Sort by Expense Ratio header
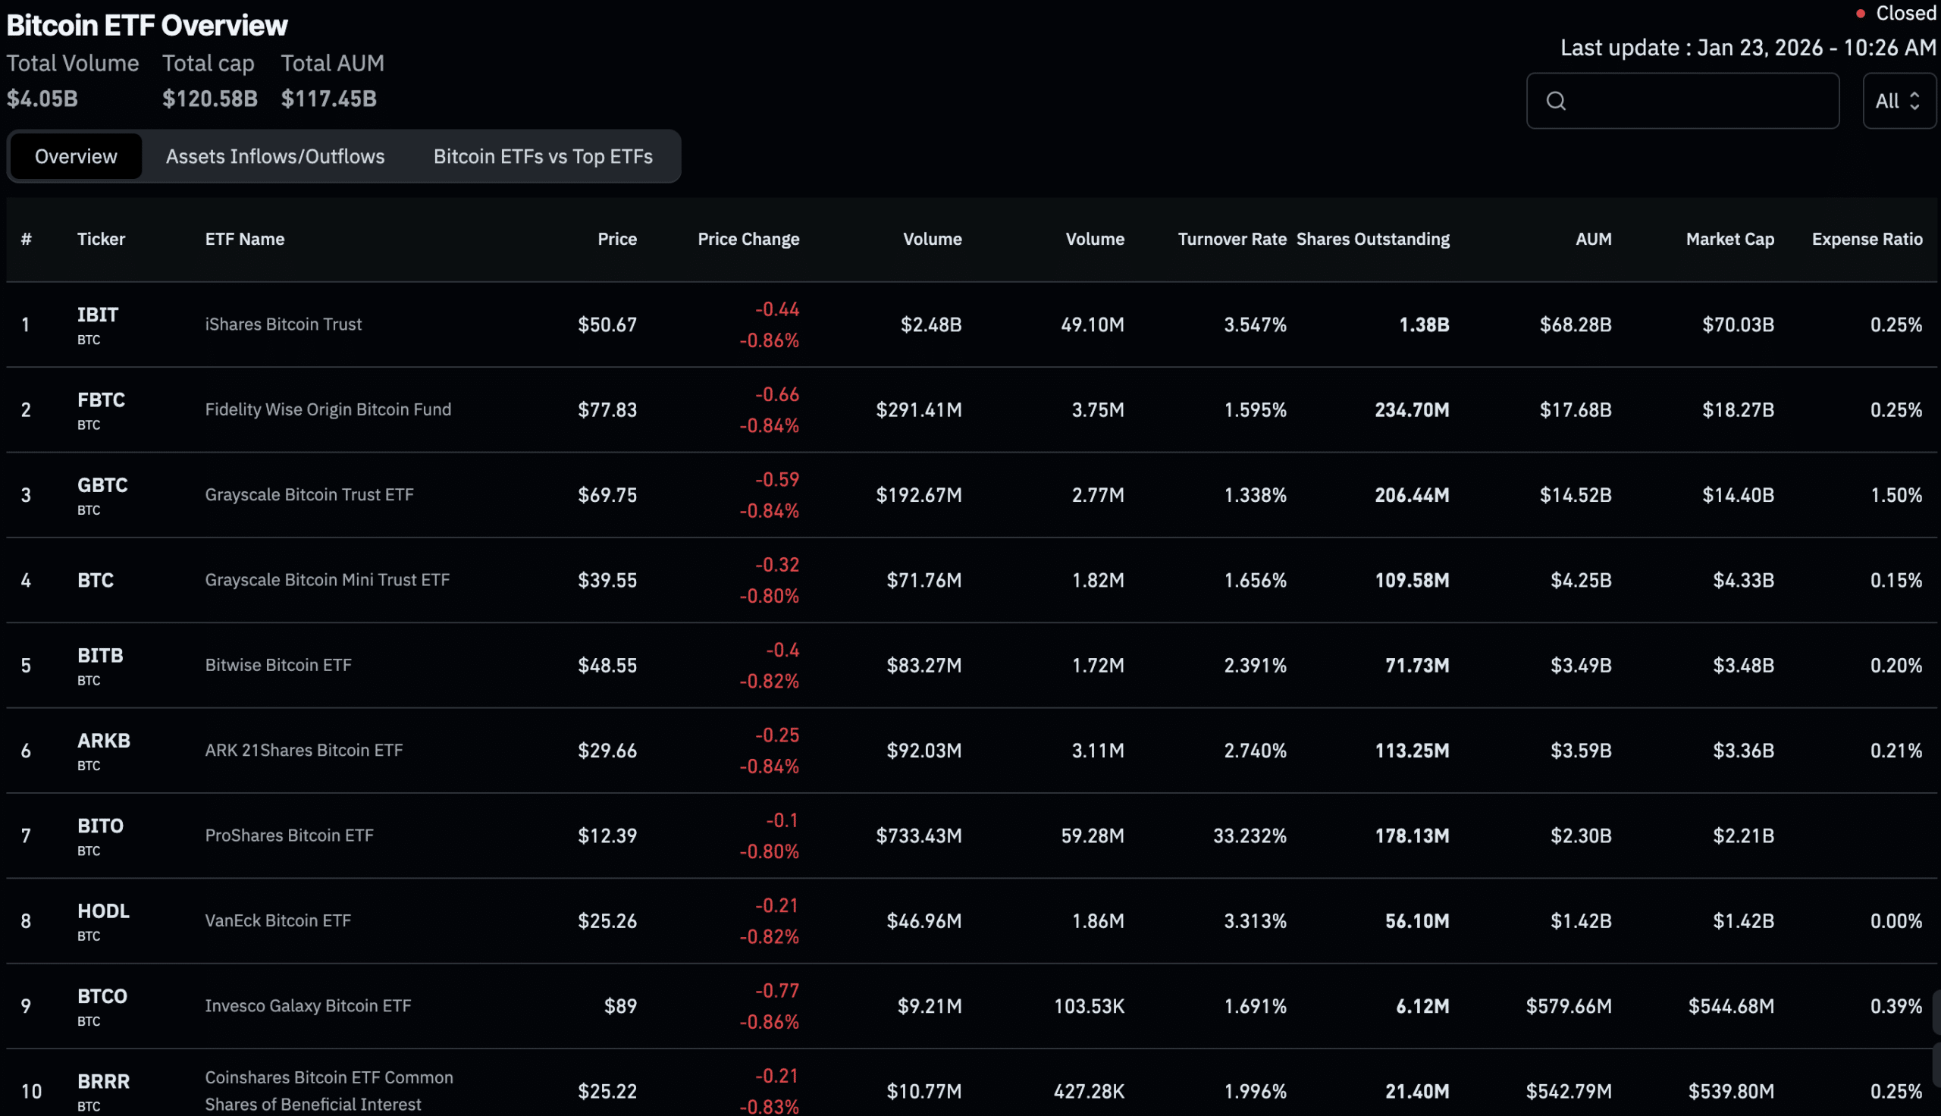Screen dimensions: 1941x1116 click(1867, 239)
